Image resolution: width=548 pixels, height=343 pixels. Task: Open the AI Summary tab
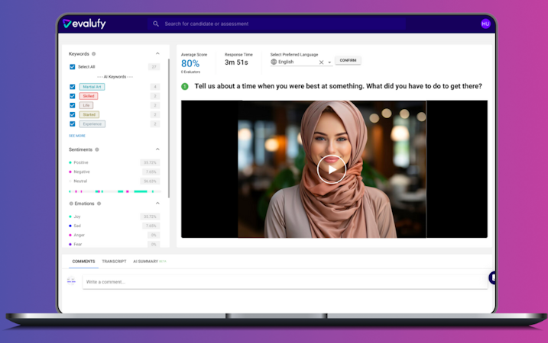click(x=149, y=261)
